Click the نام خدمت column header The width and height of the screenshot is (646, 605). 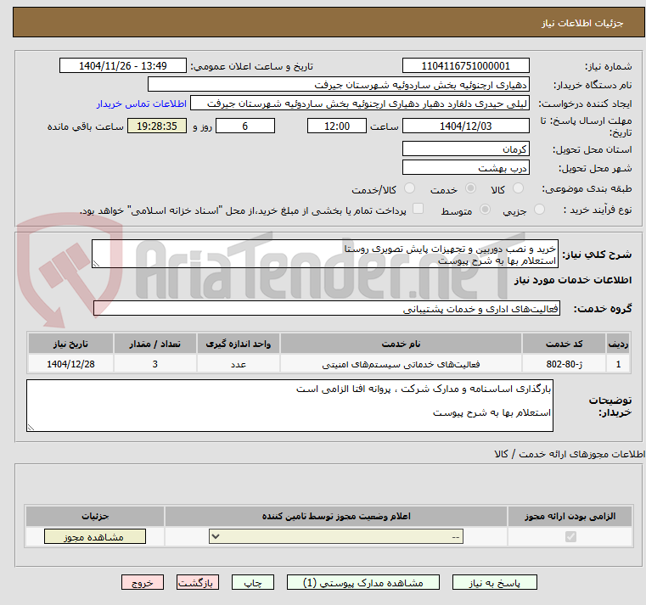coord(401,344)
